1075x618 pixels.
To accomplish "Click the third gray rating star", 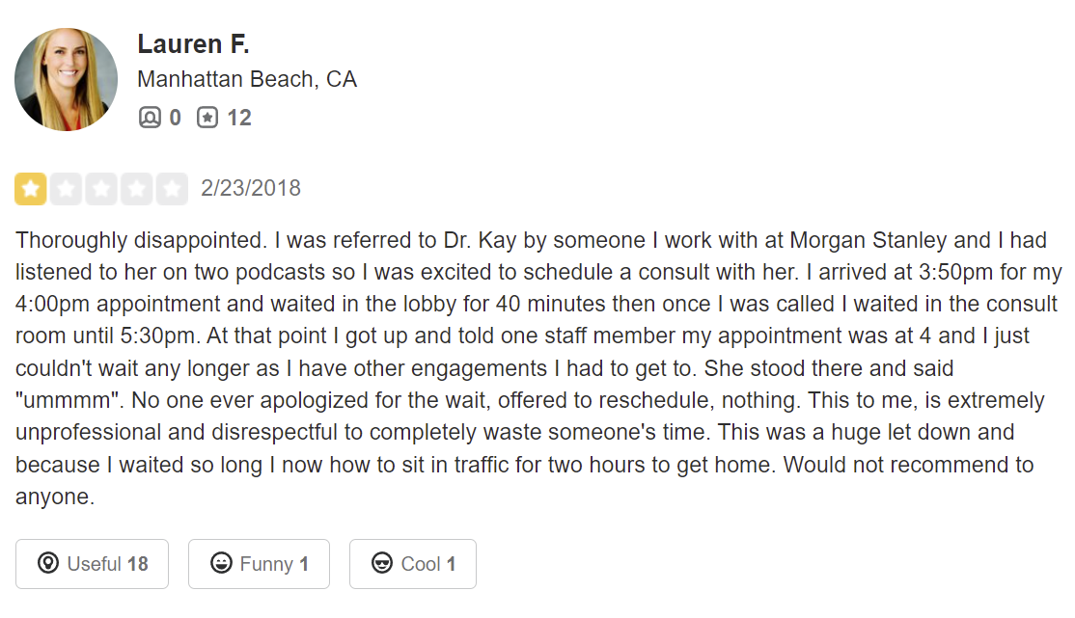I will [x=101, y=189].
